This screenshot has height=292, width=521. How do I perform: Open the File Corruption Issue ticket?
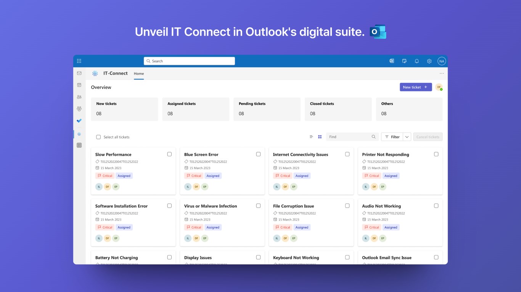311,222
